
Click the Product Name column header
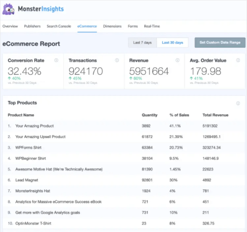(21, 115)
